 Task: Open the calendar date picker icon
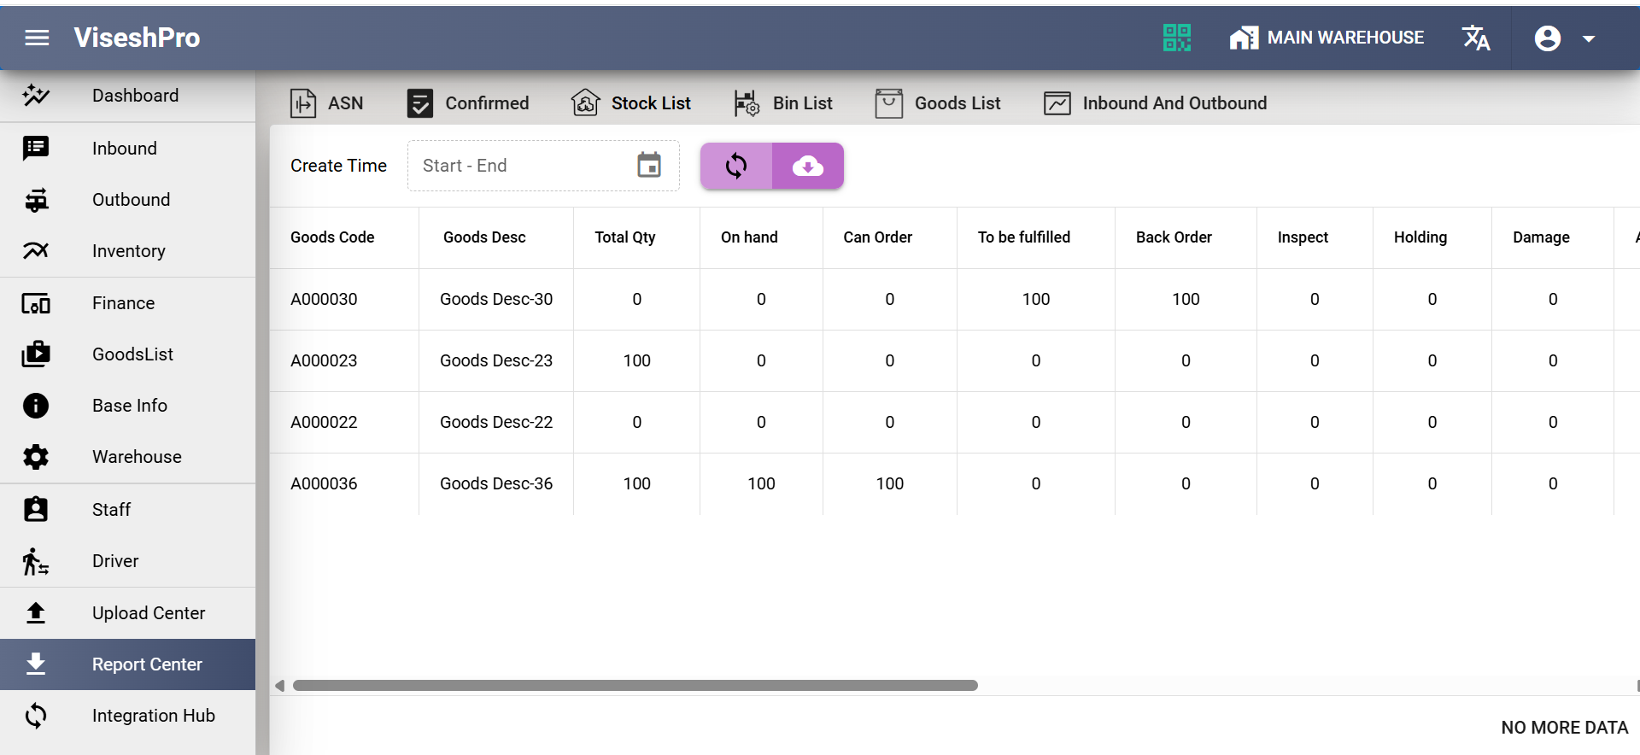point(649,165)
